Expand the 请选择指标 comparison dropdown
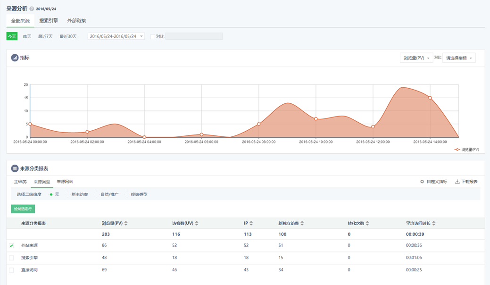This screenshot has height=285, width=490. click(x=459, y=58)
